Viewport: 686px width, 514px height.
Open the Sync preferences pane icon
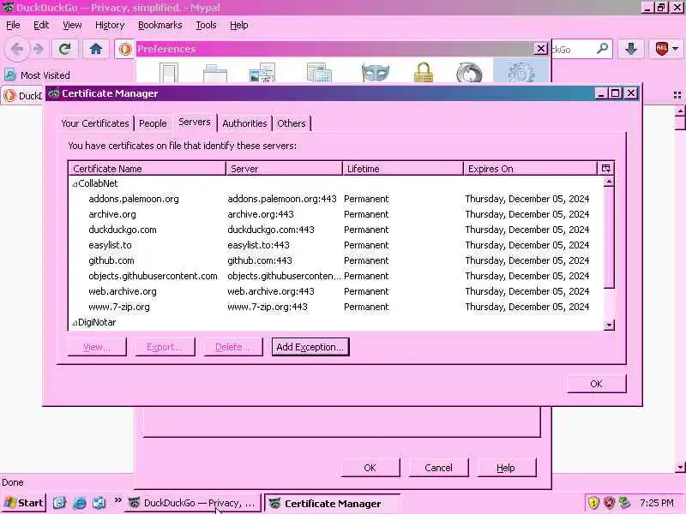(469, 73)
